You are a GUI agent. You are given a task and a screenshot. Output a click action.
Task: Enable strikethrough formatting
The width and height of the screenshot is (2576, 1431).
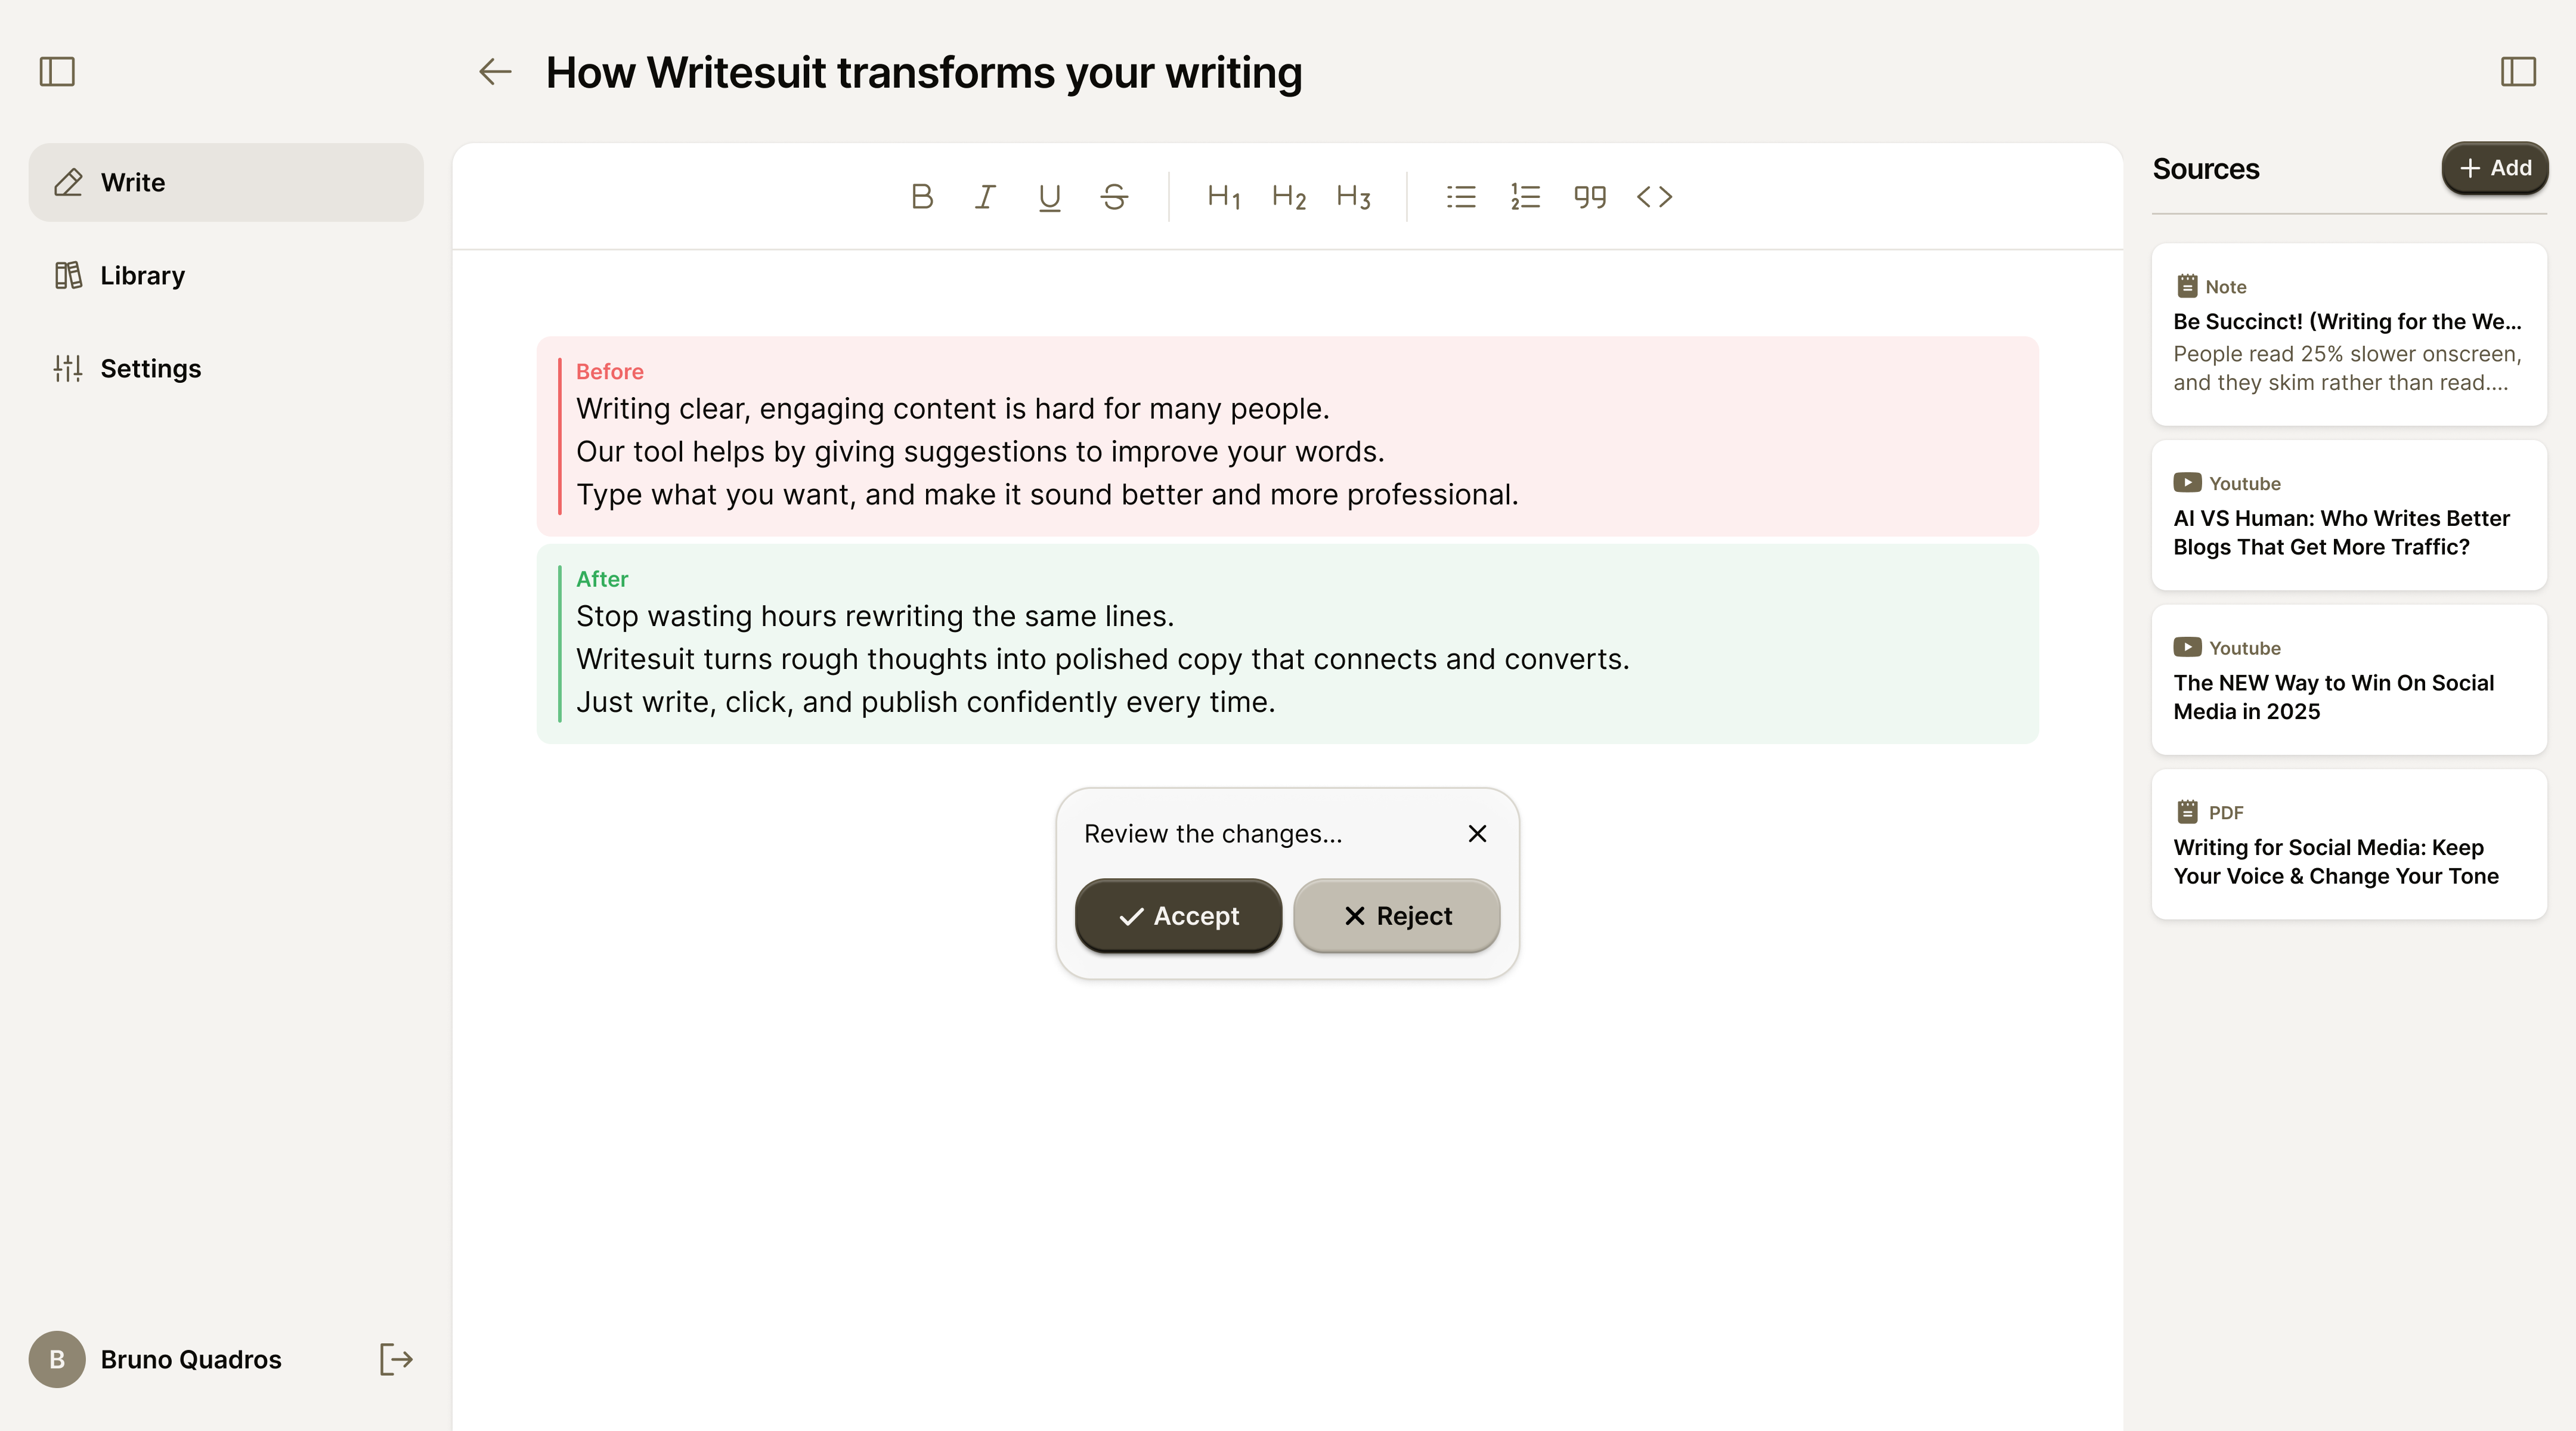pos(1114,196)
